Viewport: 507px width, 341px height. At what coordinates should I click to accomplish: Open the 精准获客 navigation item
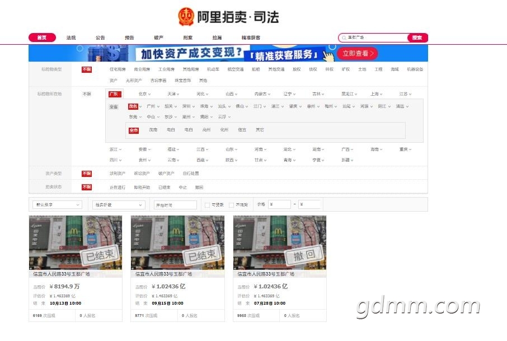[x=251, y=38]
